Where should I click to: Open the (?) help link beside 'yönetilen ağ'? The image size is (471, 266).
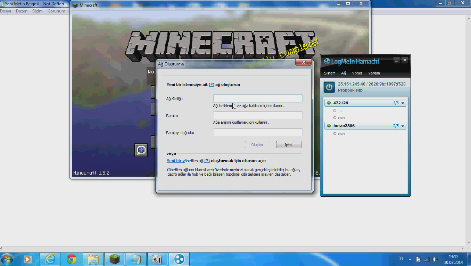click(x=207, y=161)
